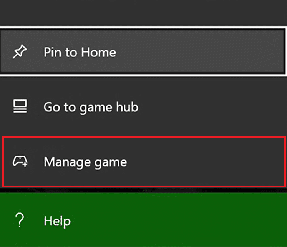Click the "Pin to Home" text label
Image resolution: width=287 pixels, height=247 pixels.
coord(80,52)
